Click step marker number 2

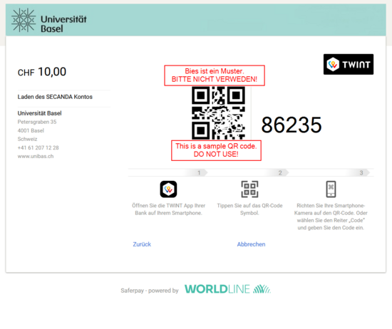click(x=280, y=172)
